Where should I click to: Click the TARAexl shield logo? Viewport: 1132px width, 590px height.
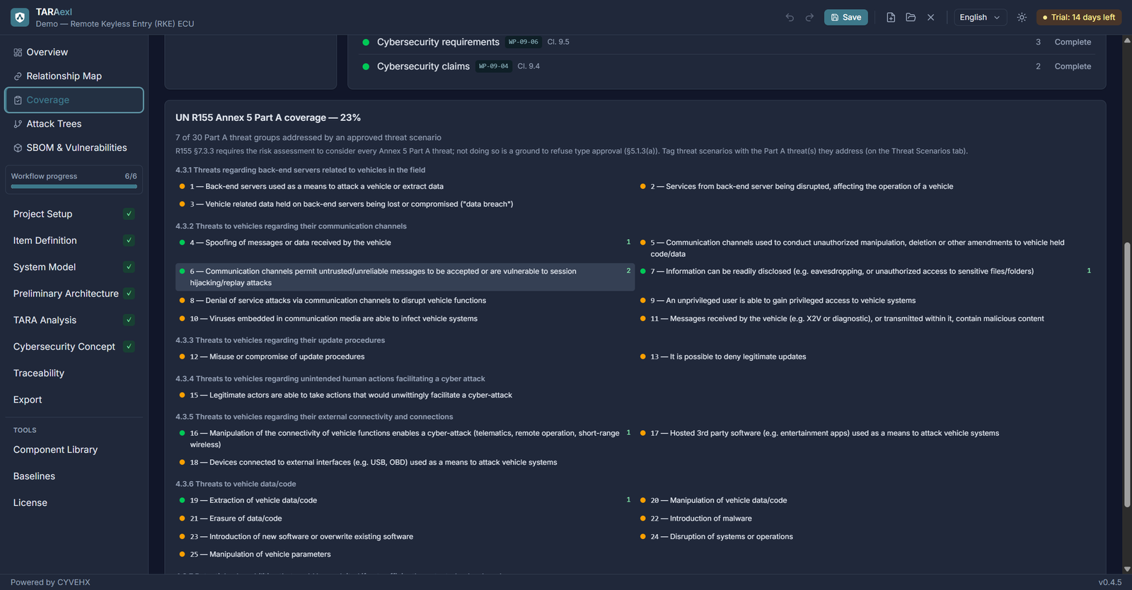point(20,17)
